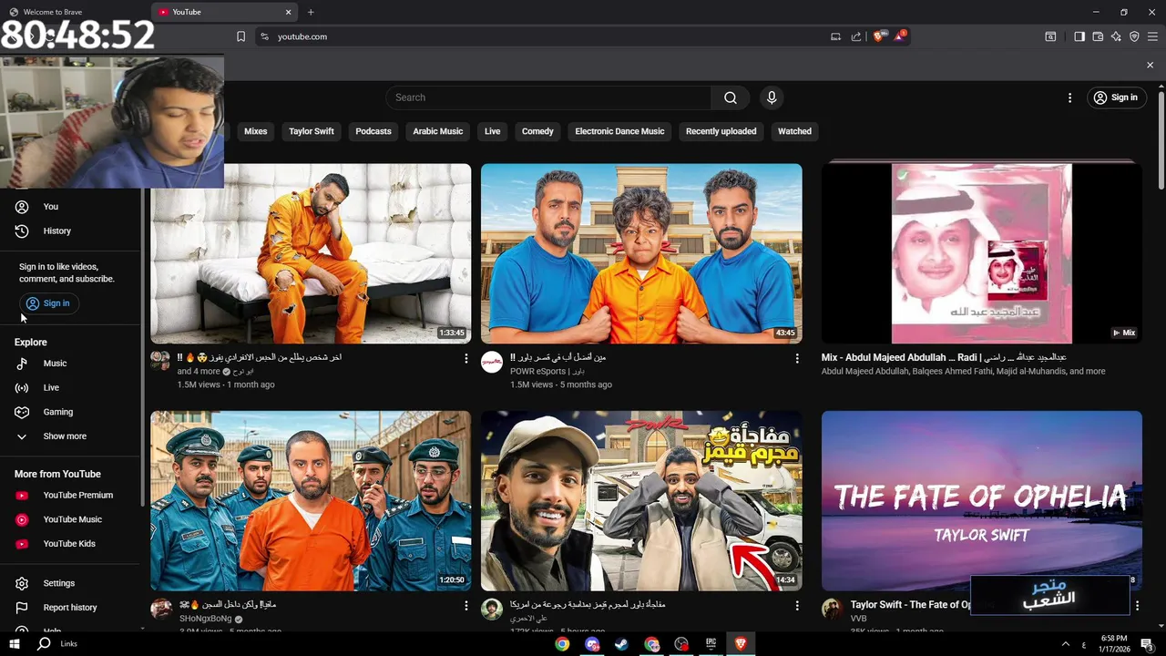This screenshot has width=1166, height=656.
Task: Open the orange jumpsuit padded room video thumbnail
Action: (x=311, y=253)
